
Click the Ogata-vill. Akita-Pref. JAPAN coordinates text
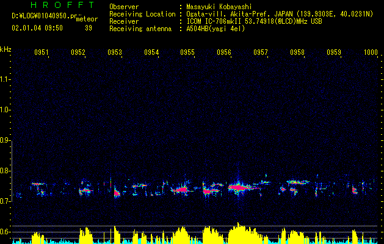pyautogui.click(x=280, y=14)
